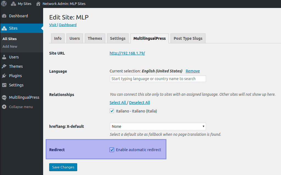Click the Visit link
The image size is (281, 175).
[53, 25]
